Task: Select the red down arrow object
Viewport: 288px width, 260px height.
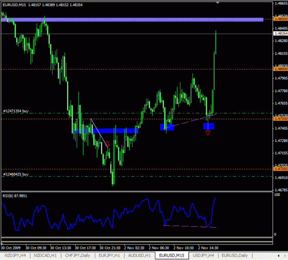Action: 108,143
